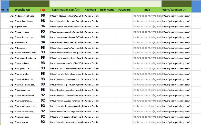Select the red DA header cell
This screenshot has width=201, height=125.
(x=43, y=10)
